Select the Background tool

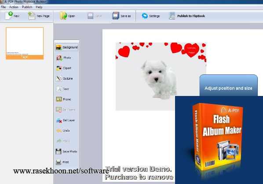tap(66, 48)
